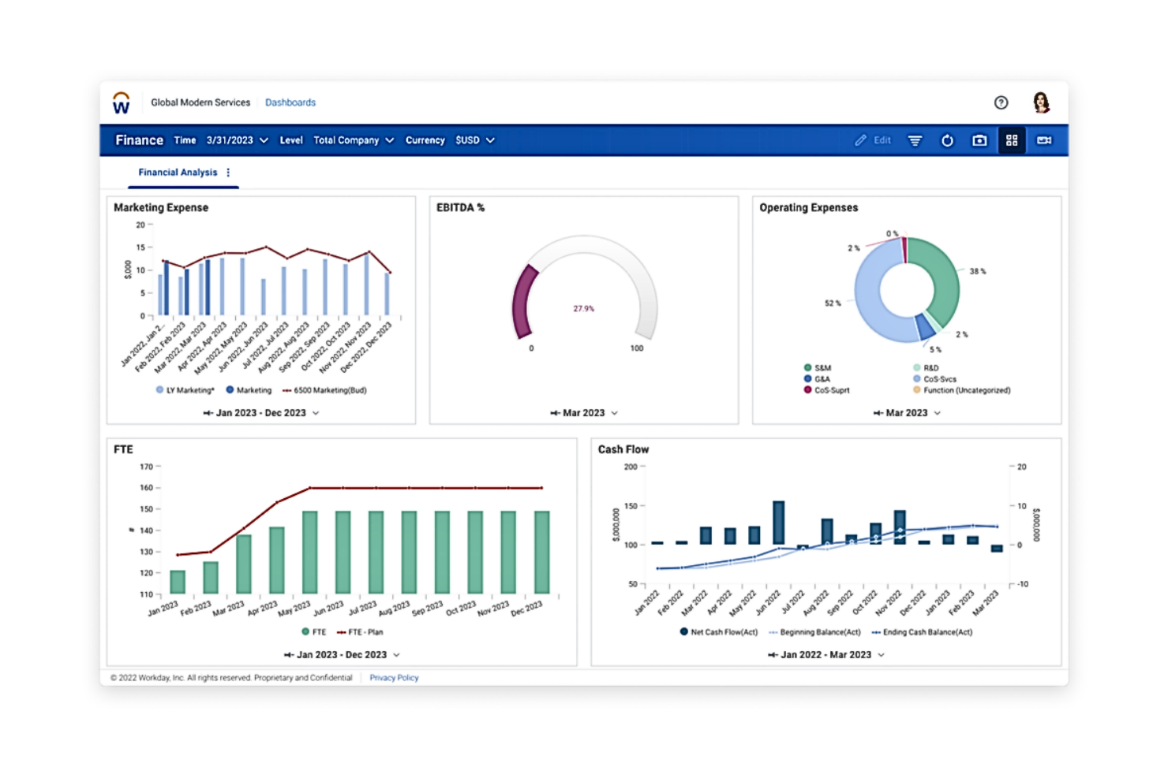This screenshot has height=778, width=1168.
Task: Click the FTE chart title
Action: tap(123, 449)
